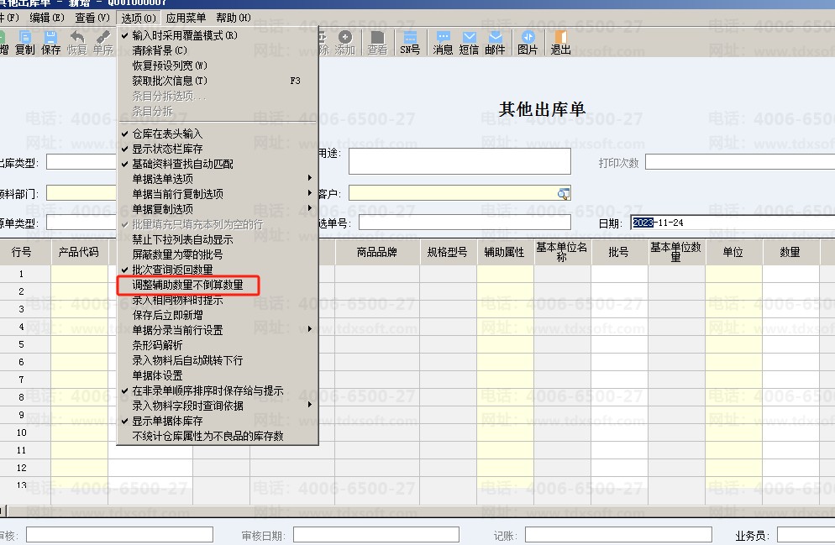Open the SN号 toolbar icon
The height and width of the screenshot is (545, 835).
coord(409,42)
